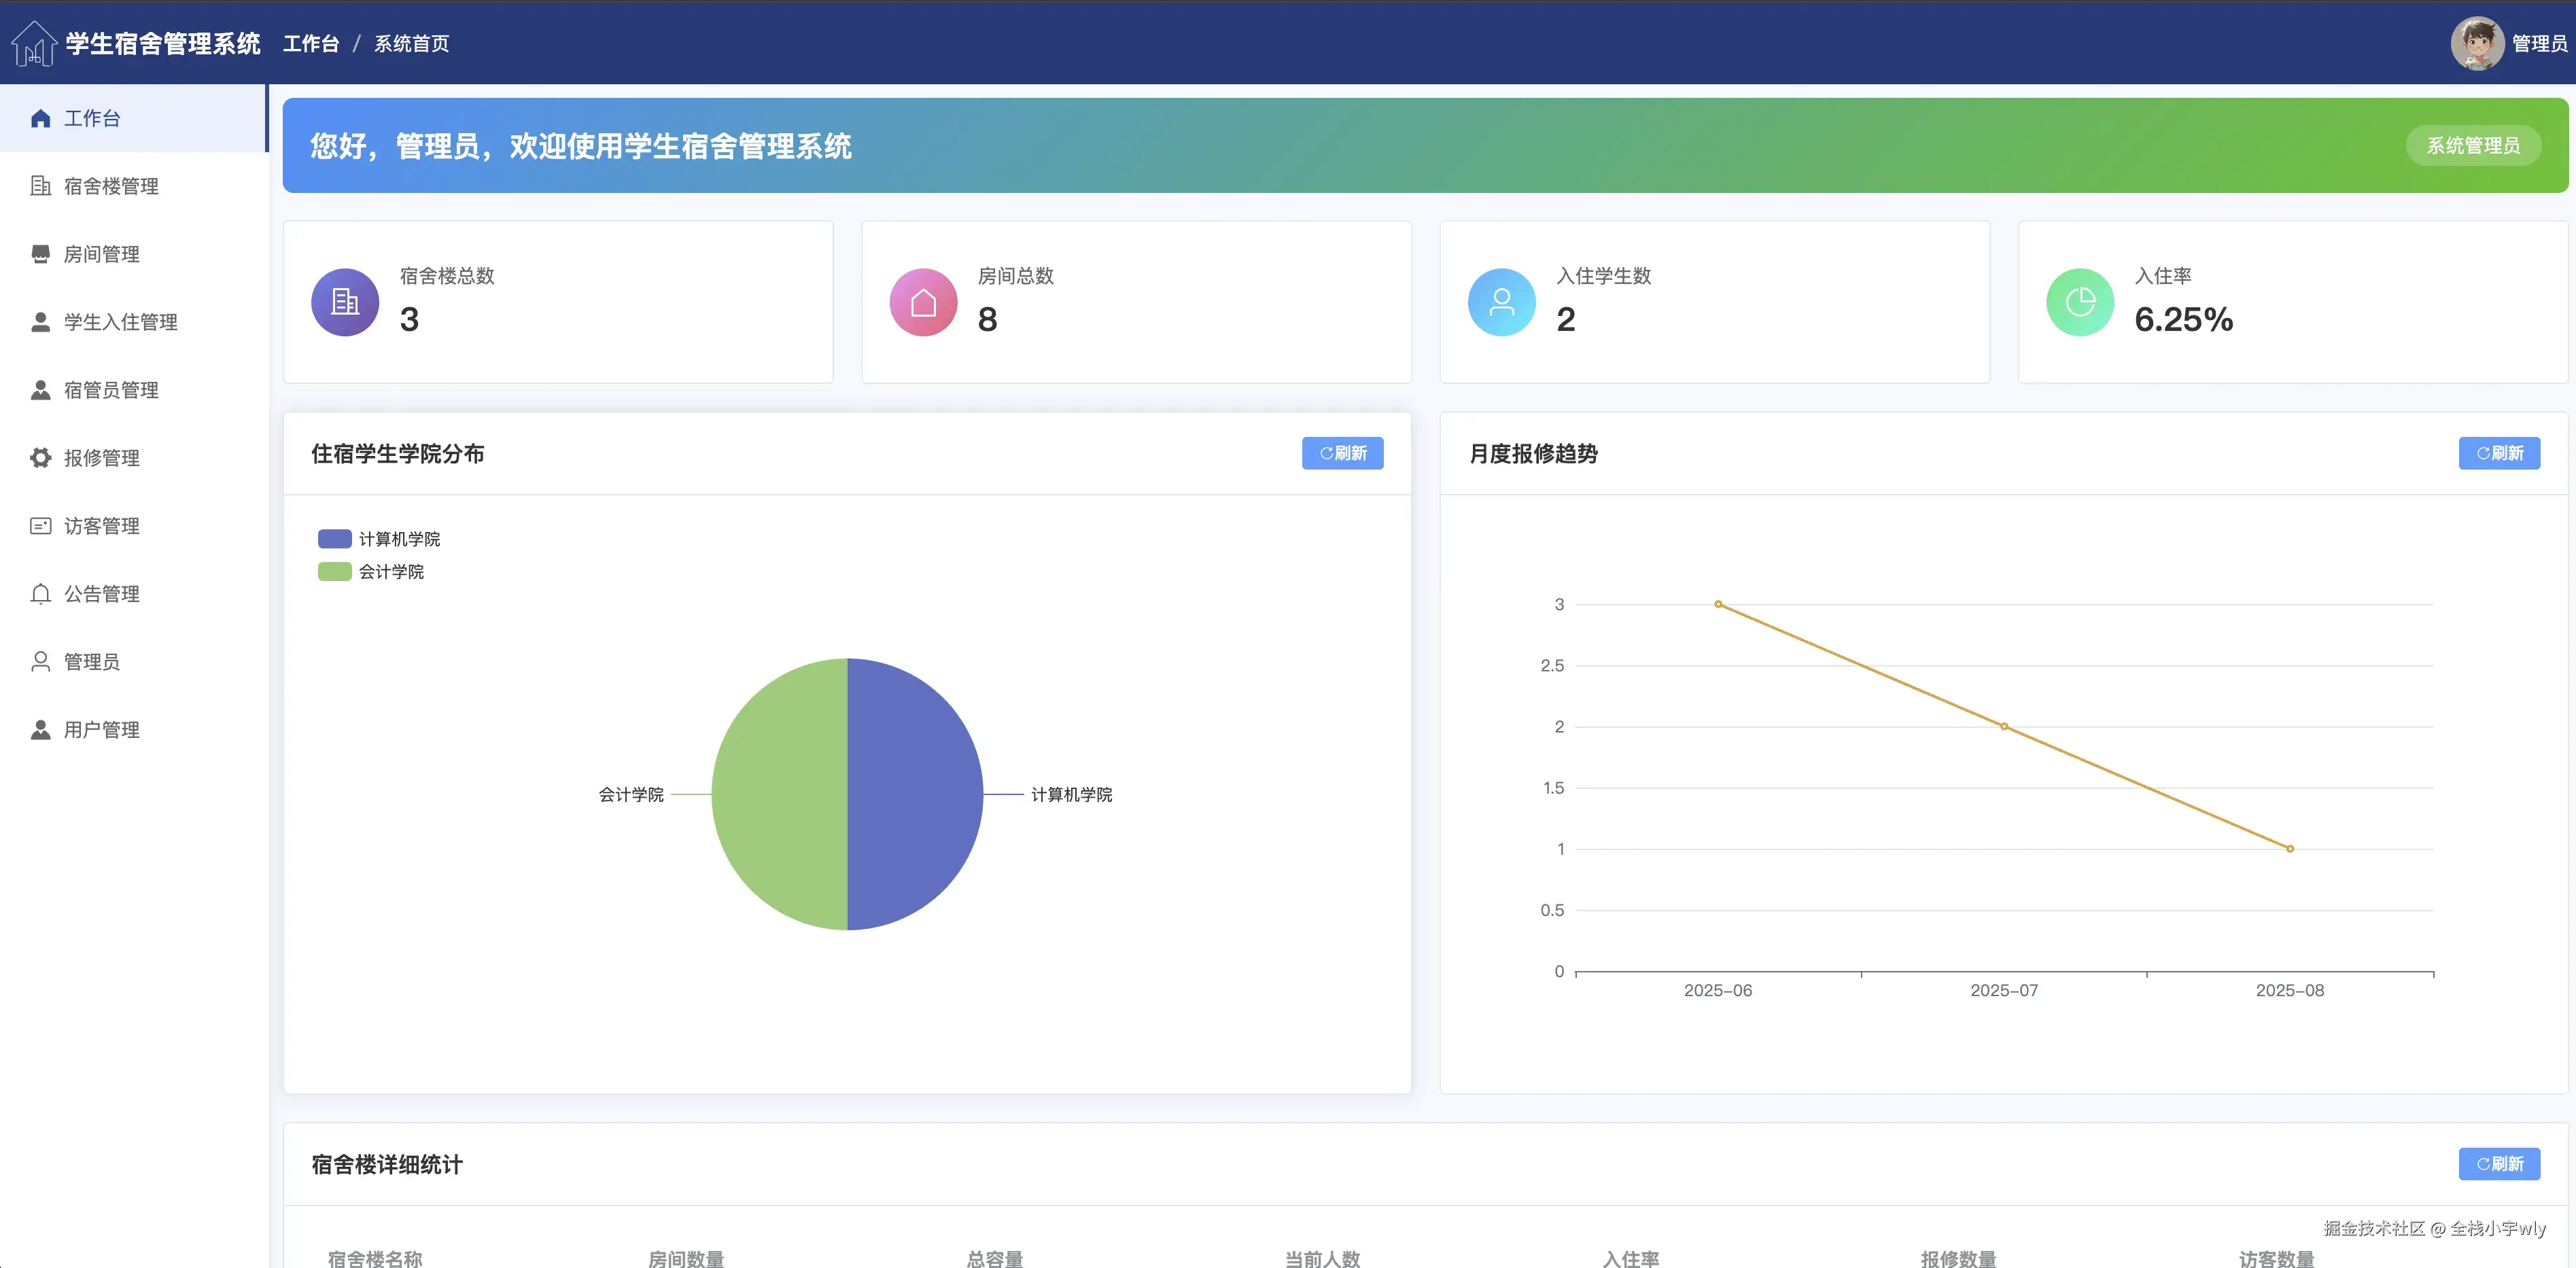Screen dimensions: 2576x1268
Task: Open 房间管理 in the sidebar
Action: [x=101, y=254]
